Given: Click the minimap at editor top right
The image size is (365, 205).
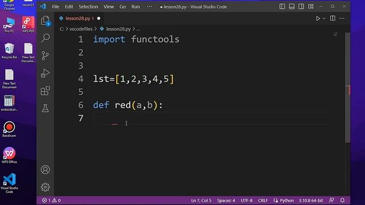Looking at the screenshot, I should click(335, 34).
